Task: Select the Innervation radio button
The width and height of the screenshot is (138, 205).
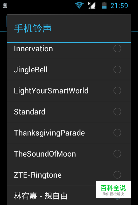Action: 117,48
